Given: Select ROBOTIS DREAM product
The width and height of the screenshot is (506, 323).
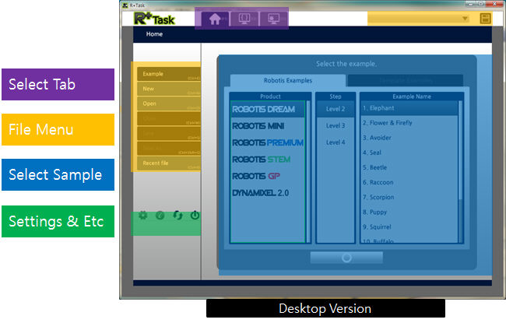Looking at the screenshot, I should 268,109.
